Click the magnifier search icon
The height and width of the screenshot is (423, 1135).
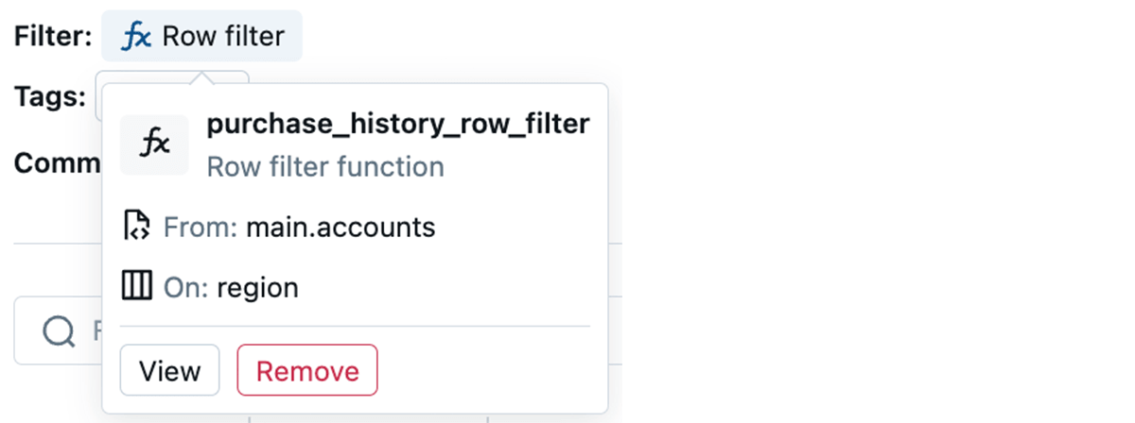point(59,330)
